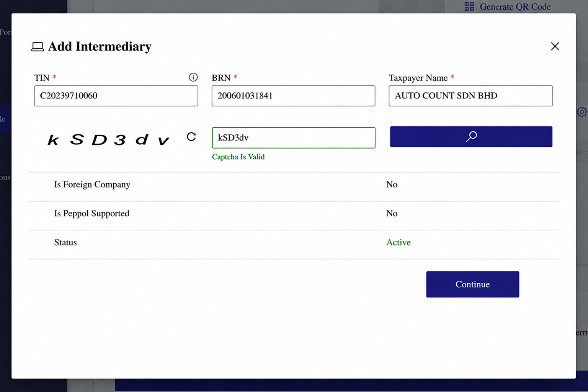Click the 'Add Intermediary' dialog title
This screenshot has width=588, height=392.
pyautogui.click(x=100, y=46)
